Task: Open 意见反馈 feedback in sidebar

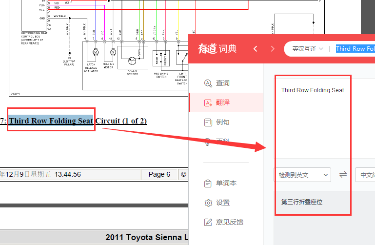Action: pyautogui.click(x=226, y=222)
